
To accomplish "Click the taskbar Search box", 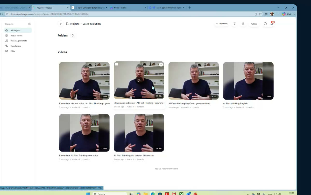I will (110, 194).
